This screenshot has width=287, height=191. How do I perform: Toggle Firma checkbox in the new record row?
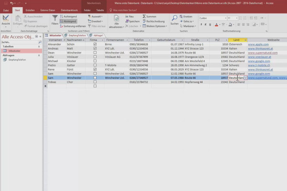[95, 86]
